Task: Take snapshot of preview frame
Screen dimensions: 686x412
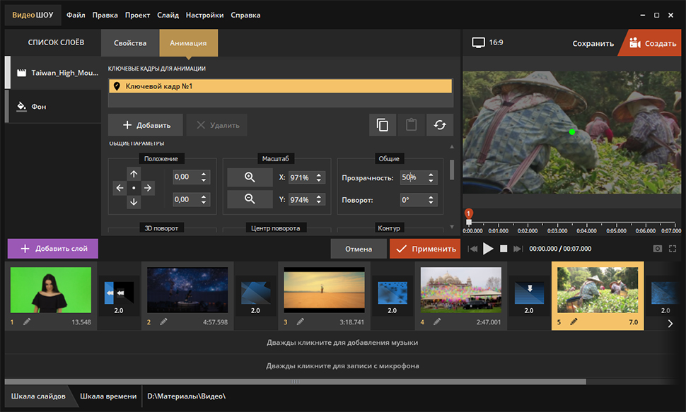Action: pyautogui.click(x=657, y=249)
